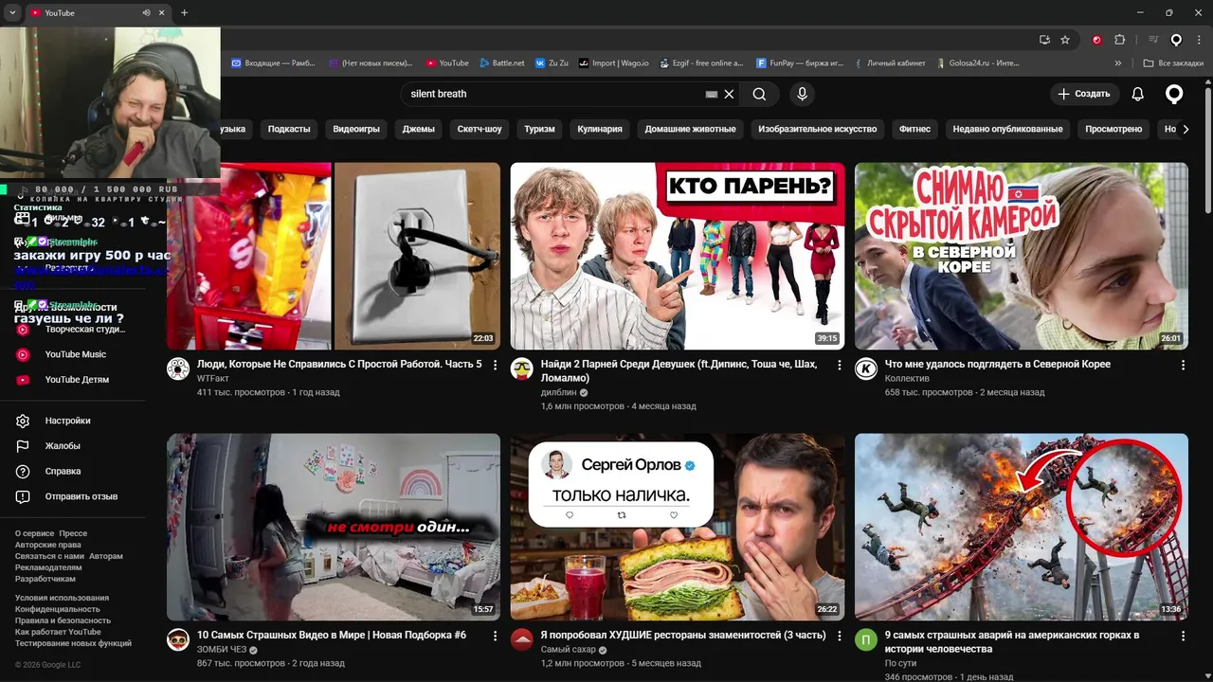Open the Ezgif bookmark
This screenshot has height=682, width=1213.
click(700, 63)
